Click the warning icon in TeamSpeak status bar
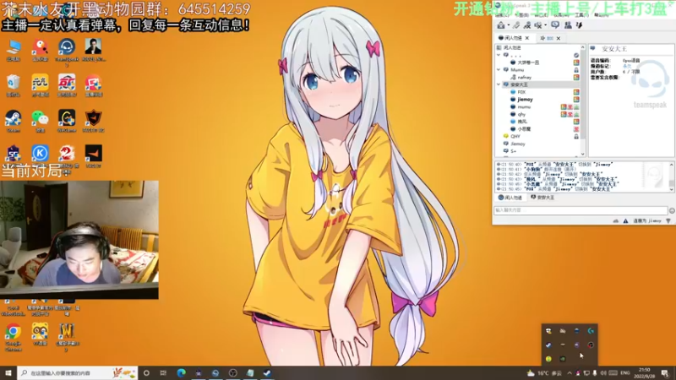 [x=625, y=221]
